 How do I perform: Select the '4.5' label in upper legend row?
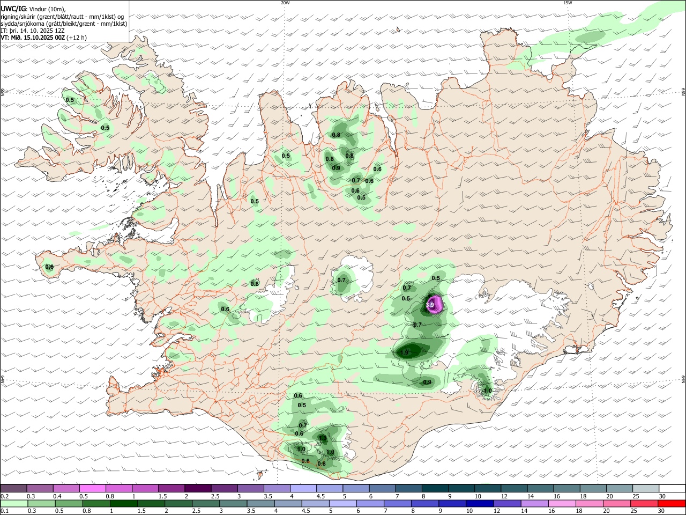pos(320,496)
